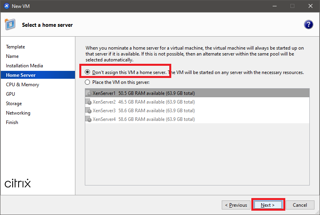
Task: Select "Place the VM on this server" option
Action: (88, 82)
